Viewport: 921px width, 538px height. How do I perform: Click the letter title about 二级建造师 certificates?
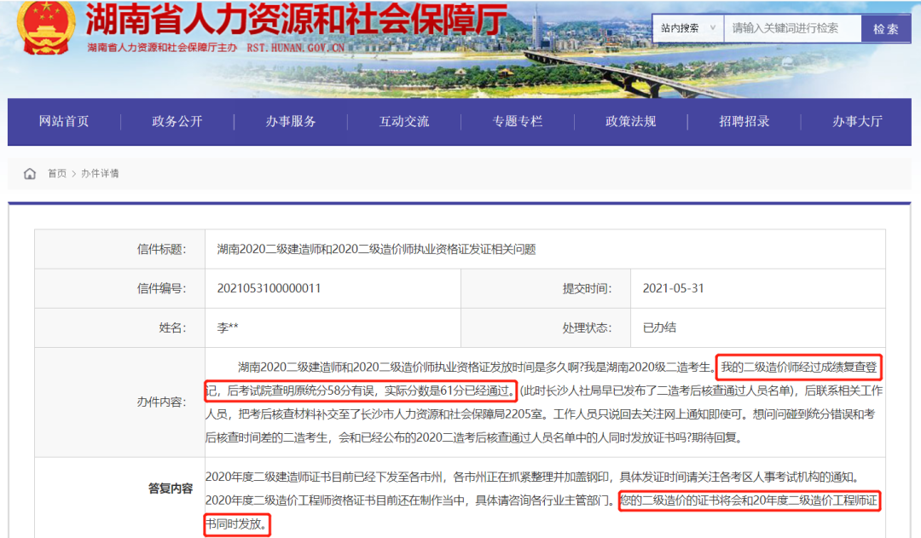376,249
